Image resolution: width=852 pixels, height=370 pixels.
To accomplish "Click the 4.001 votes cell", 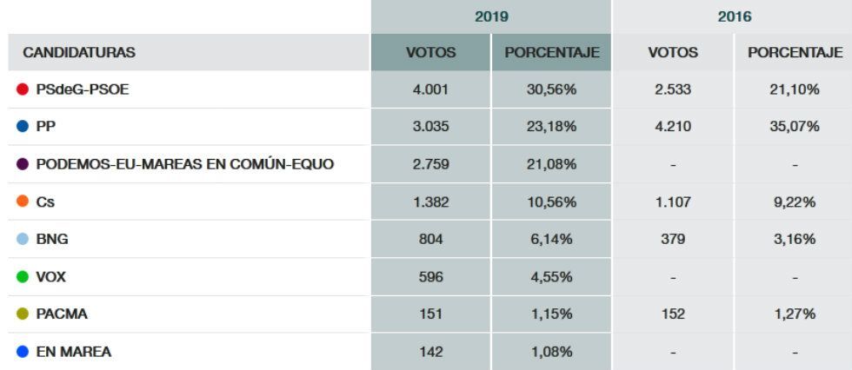I will (x=431, y=89).
